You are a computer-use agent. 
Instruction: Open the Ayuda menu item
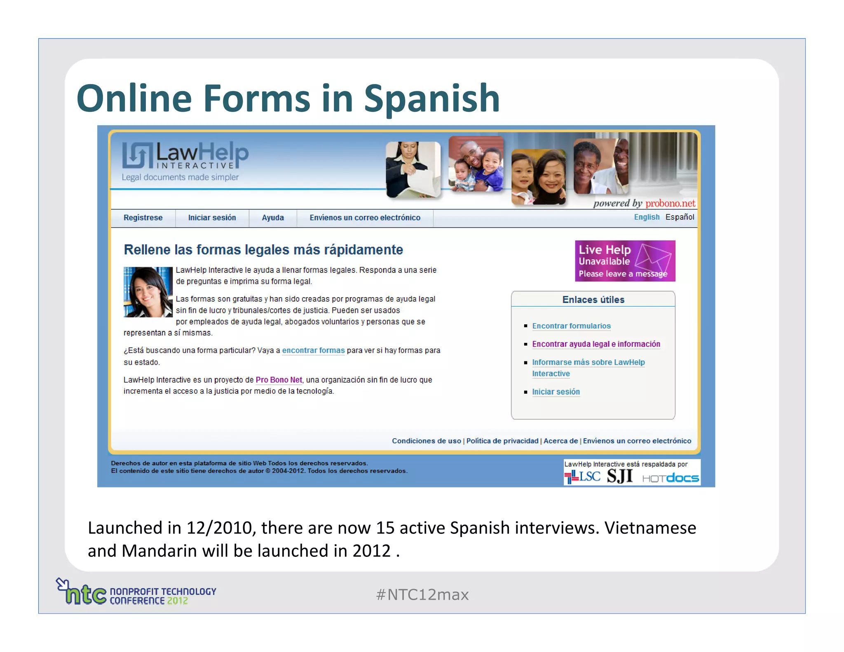coord(273,218)
